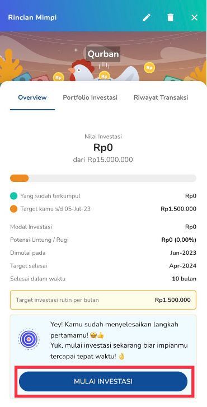207x407 pixels.
Task: Tap the Rincian Mimpi header title
Action: 32,17
